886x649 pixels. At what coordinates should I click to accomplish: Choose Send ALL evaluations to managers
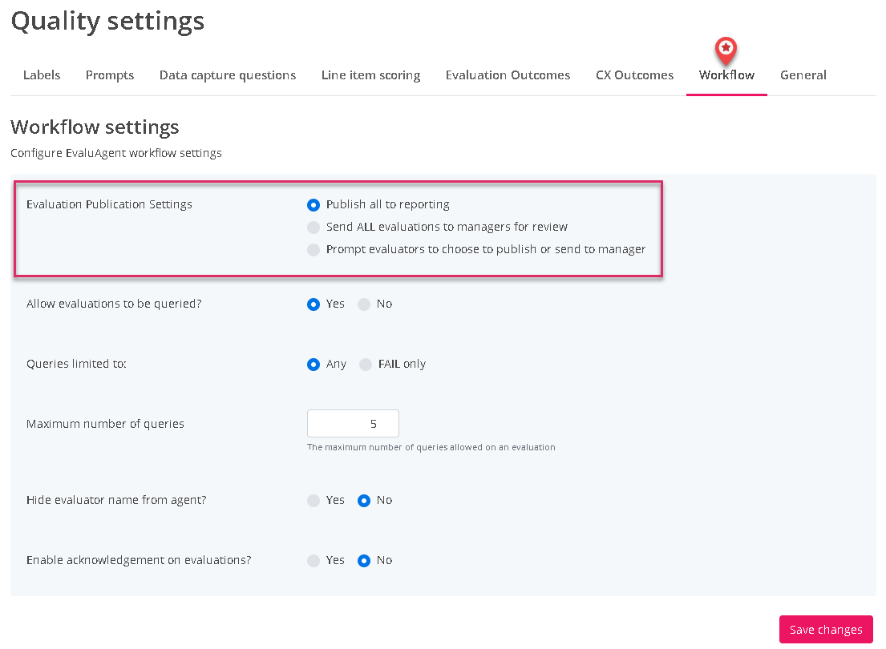tap(314, 227)
